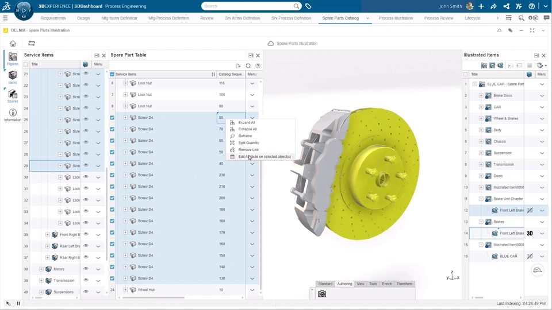The image size is (552, 310).
Task: Open the compass play button
Action: tap(24, 10)
